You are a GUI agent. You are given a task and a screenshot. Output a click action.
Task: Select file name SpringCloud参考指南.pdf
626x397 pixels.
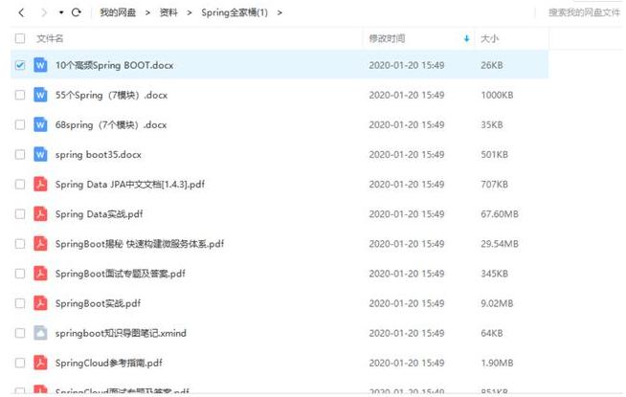[x=109, y=364]
